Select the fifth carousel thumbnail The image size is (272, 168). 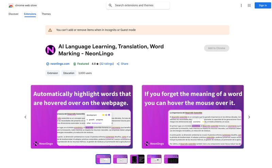tap(171, 159)
